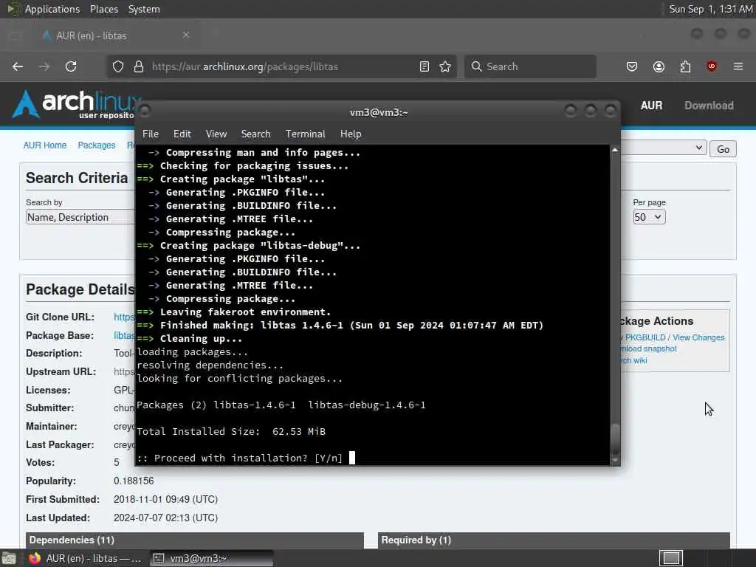Click the date and time clock

710,9
